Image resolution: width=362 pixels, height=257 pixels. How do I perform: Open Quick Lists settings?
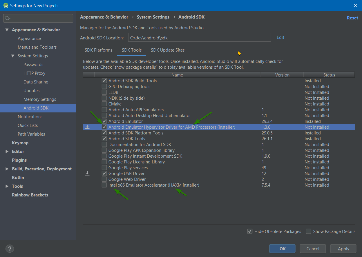[28, 125]
